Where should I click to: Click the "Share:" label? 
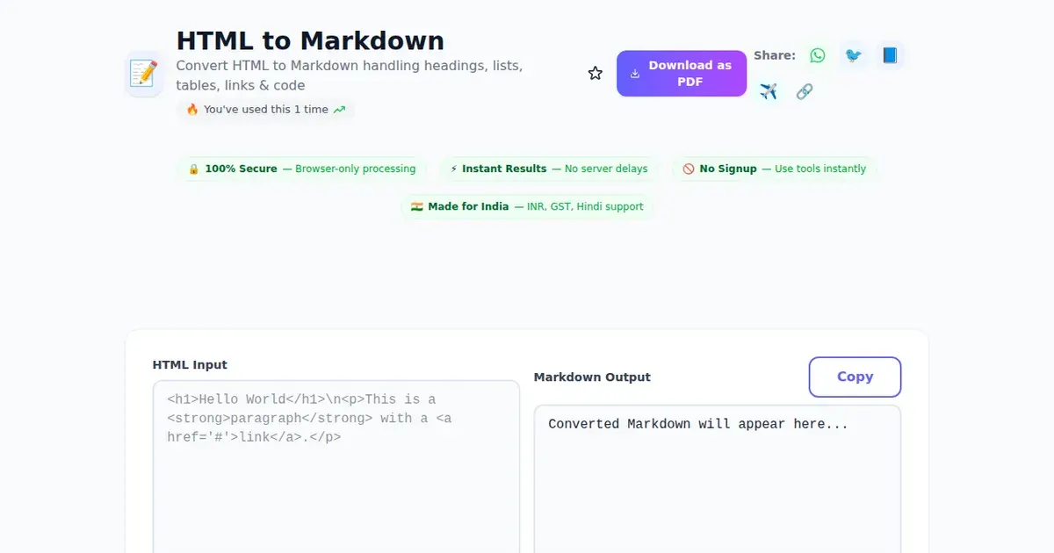point(775,55)
